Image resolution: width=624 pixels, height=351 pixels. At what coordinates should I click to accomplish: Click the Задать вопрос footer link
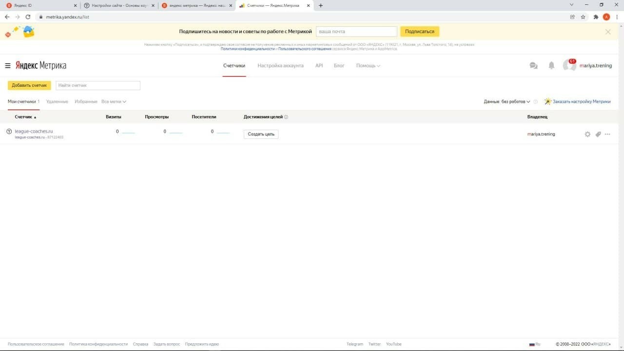[167, 344]
